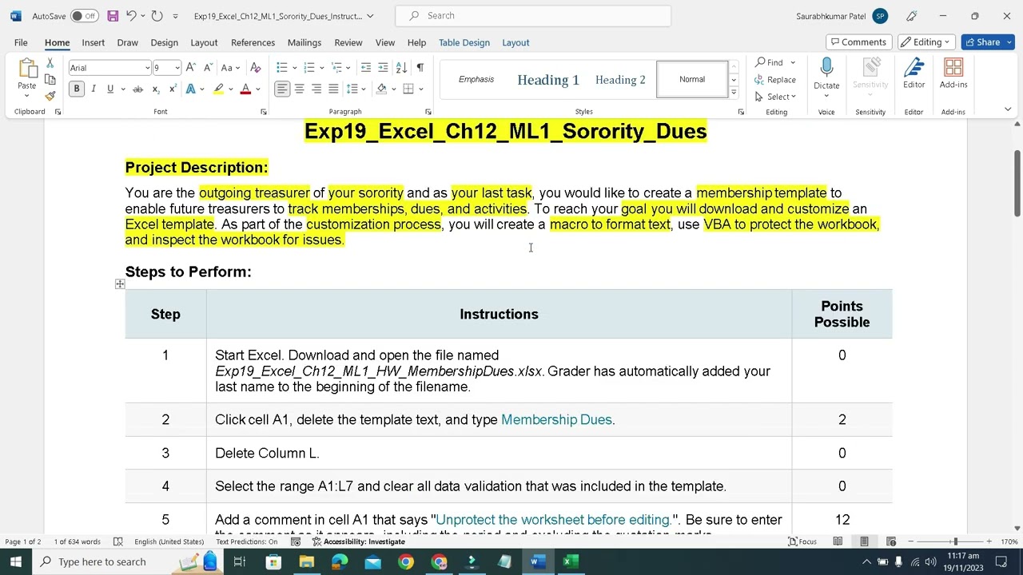Apply strikethrough formatting

137,89
